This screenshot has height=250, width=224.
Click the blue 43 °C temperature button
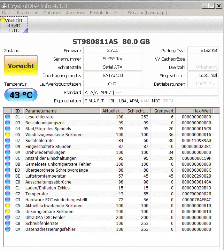click(x=21, y=95)
